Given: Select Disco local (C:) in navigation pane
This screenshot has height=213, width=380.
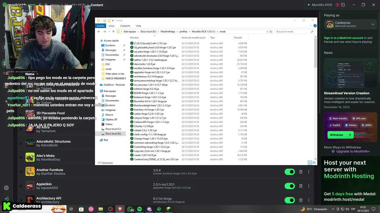Looking at the screenshot, I should (113, 129).
